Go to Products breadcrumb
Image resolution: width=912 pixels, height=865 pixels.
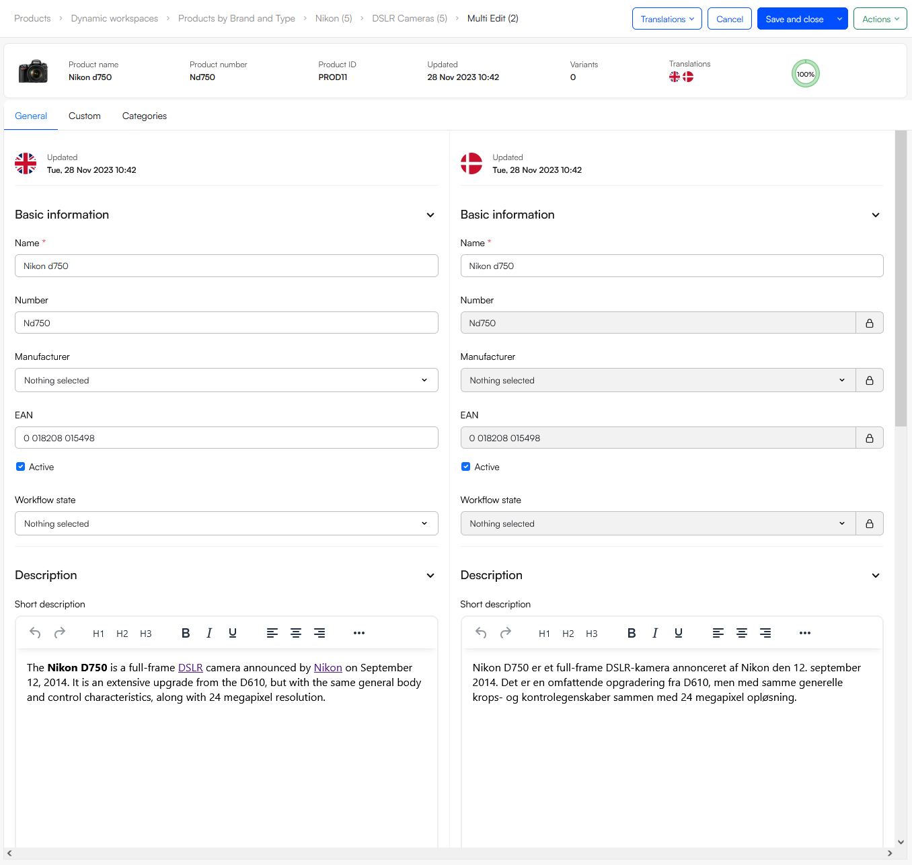(x=32, y=18)
